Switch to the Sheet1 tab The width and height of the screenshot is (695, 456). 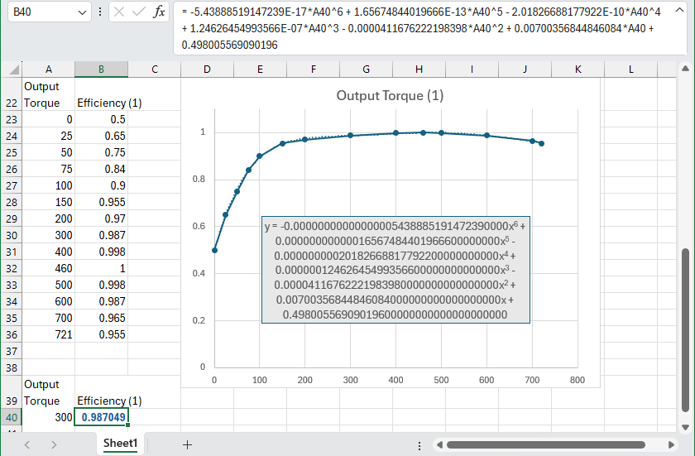(x=120, y=444)
